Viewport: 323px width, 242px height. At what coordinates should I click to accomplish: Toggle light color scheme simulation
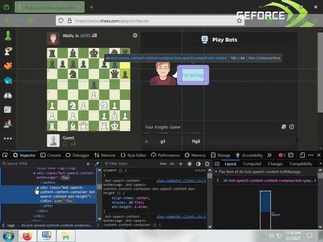click(x=190, y=164)
